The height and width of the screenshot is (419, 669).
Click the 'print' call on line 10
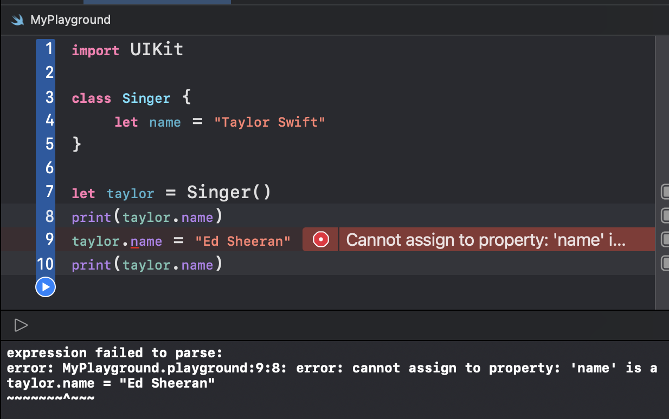[x=91, y=265]
